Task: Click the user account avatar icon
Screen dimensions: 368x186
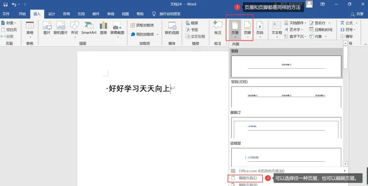Action: pyautogui.click(x=309, y=4)
